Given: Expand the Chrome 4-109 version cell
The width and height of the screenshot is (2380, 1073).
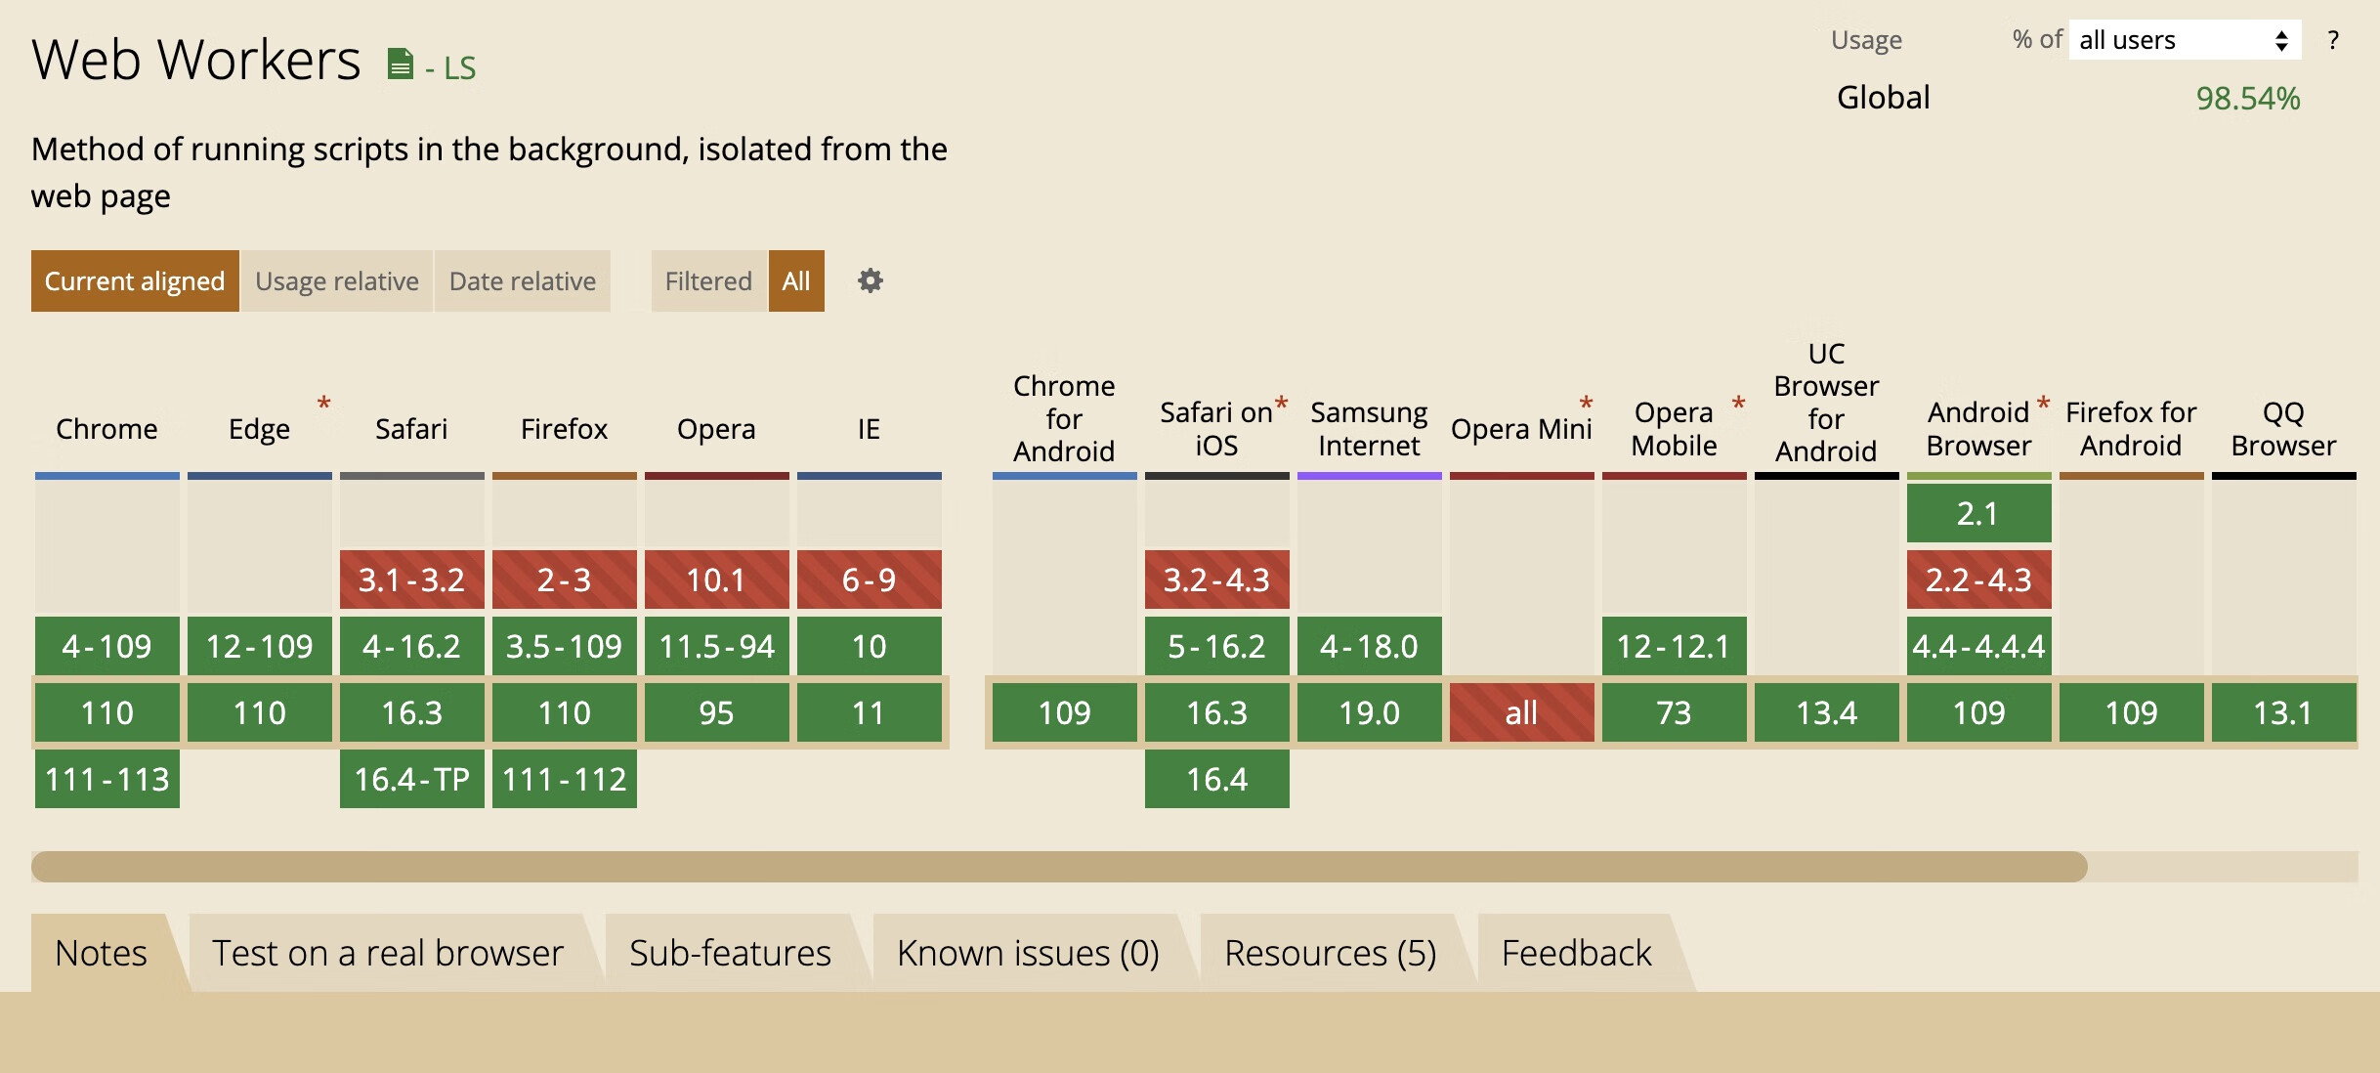Looking at the screenshot, I should (107, 646).
